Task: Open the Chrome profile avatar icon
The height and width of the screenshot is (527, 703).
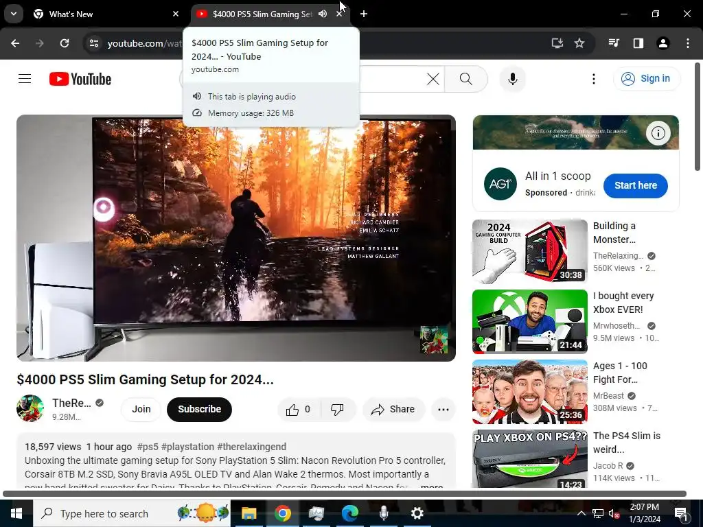Action: pyautogui.click(x=663, y=43)
